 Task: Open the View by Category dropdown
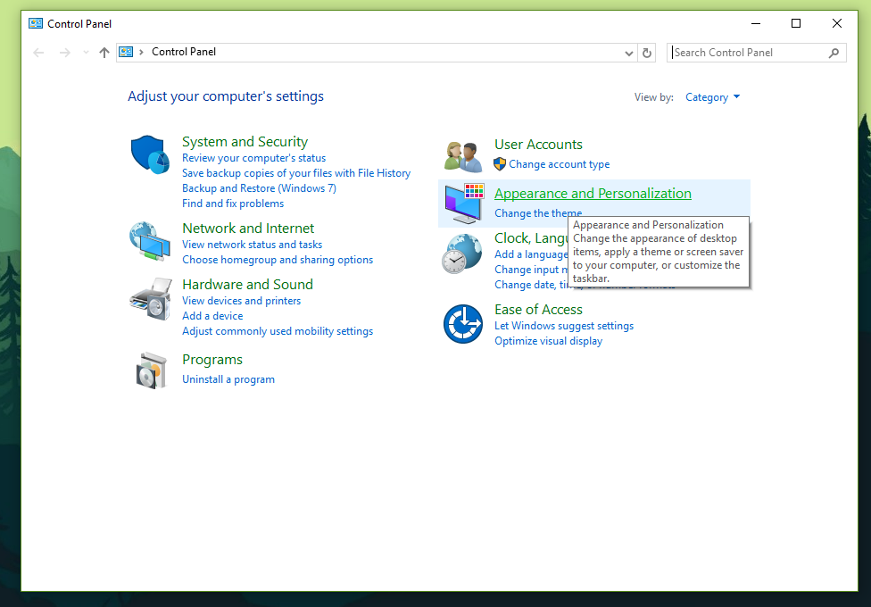point(713,97)
